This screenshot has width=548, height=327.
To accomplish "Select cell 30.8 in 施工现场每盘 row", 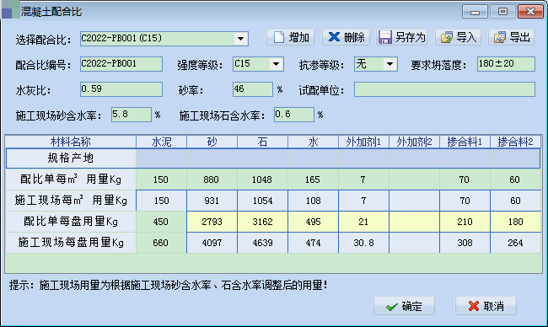I will coord(363,243).
